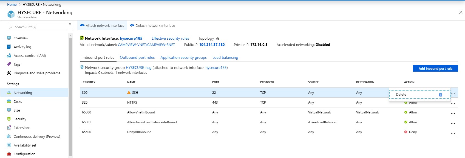Click priority 300 cell of SSH rule

click(x=85, y=93)
